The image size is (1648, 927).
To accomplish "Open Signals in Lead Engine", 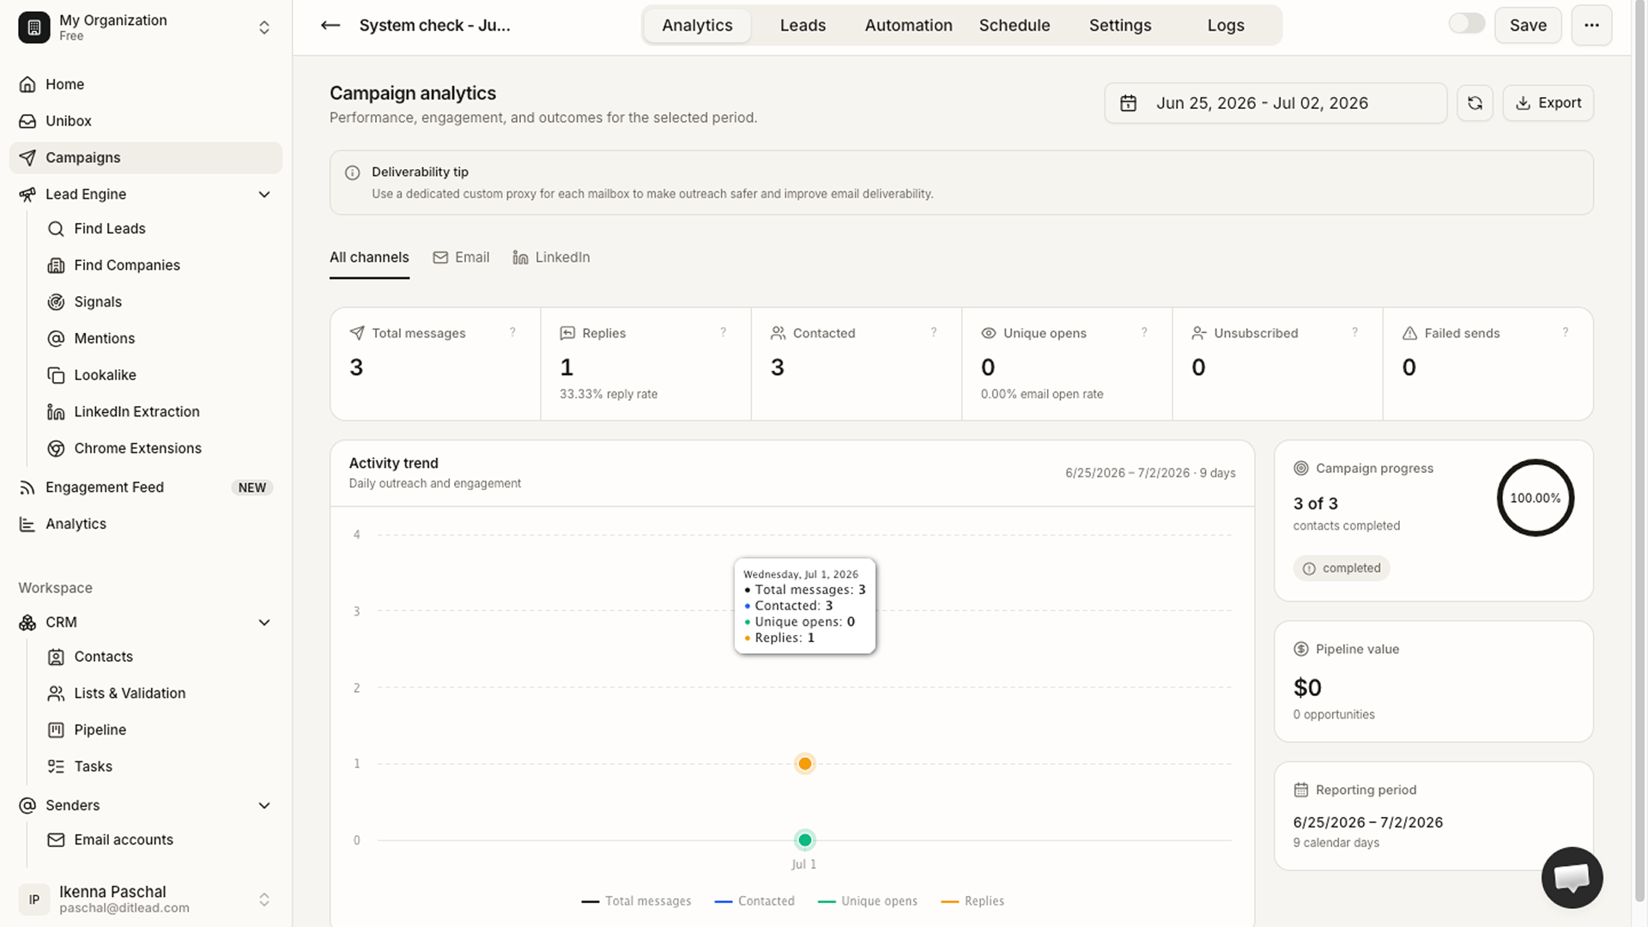I will click(x=160, y=302).
